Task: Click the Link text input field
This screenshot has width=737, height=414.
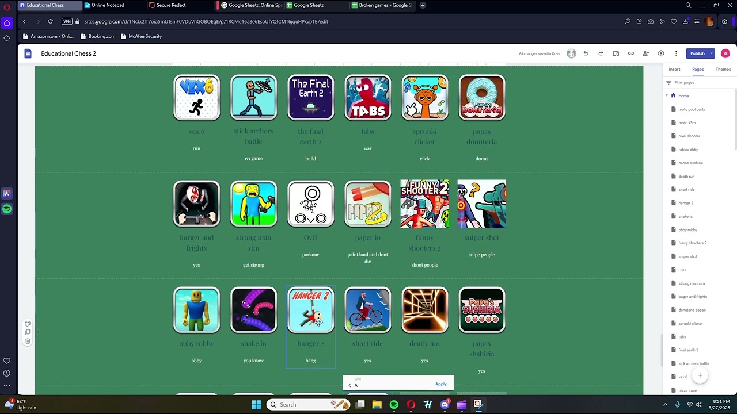Action: [393, 385]
